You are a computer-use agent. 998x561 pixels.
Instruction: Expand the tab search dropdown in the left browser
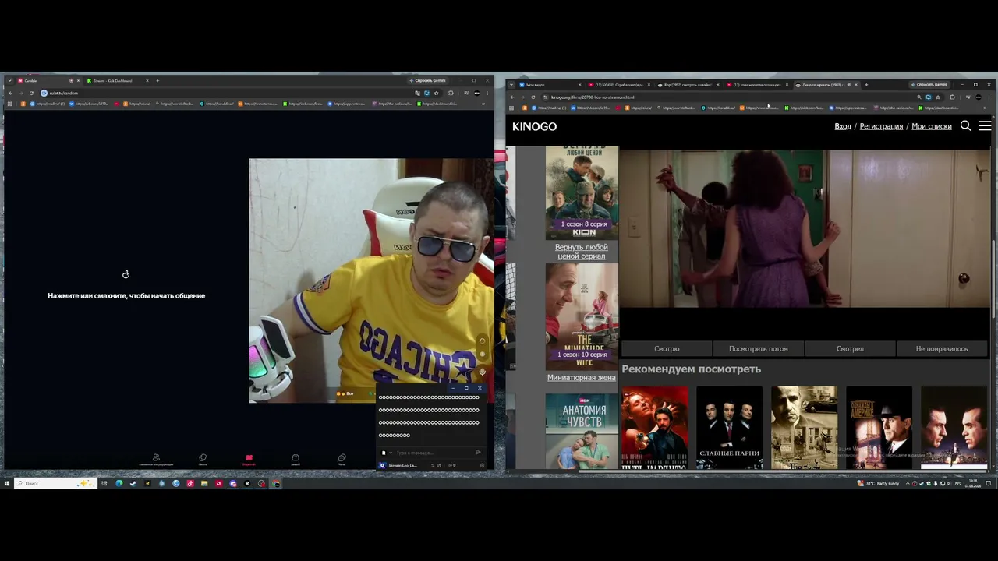[10, 80]
